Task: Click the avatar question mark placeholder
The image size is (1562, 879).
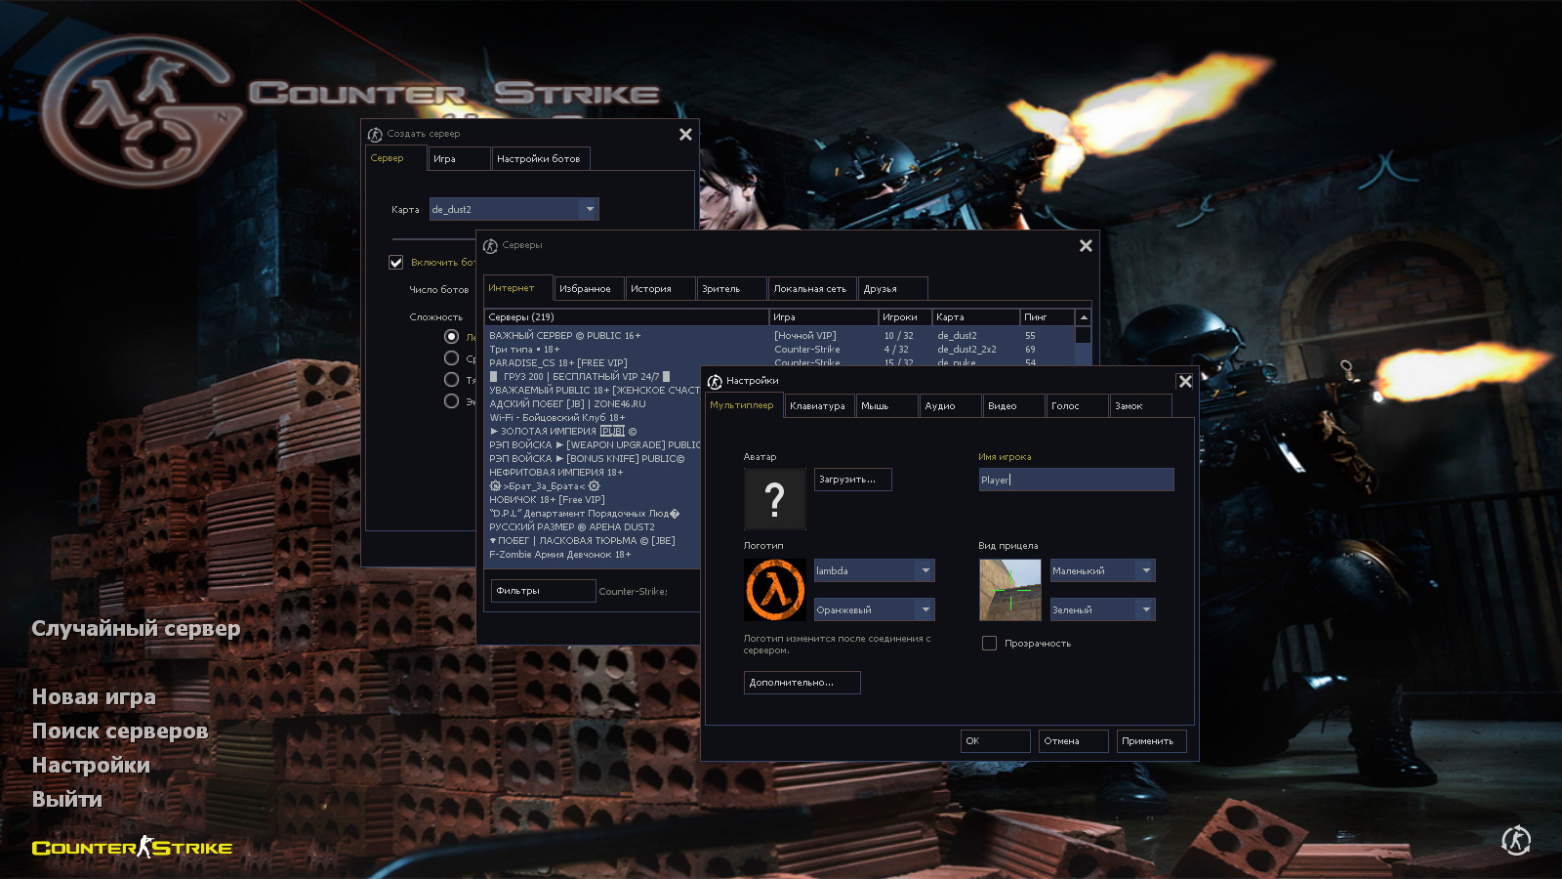Action: (x=774, y=499)
